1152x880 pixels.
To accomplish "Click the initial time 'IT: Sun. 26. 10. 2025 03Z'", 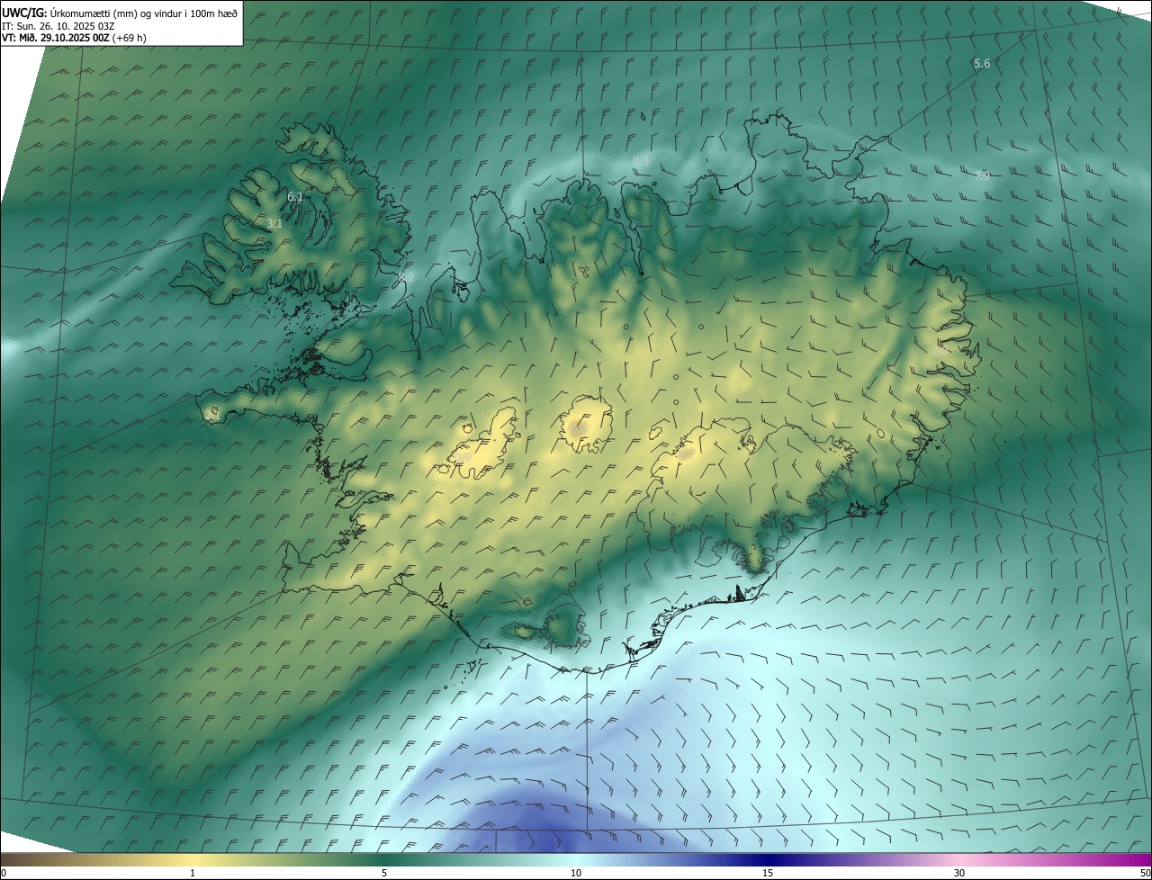I will tap(58, 26).
